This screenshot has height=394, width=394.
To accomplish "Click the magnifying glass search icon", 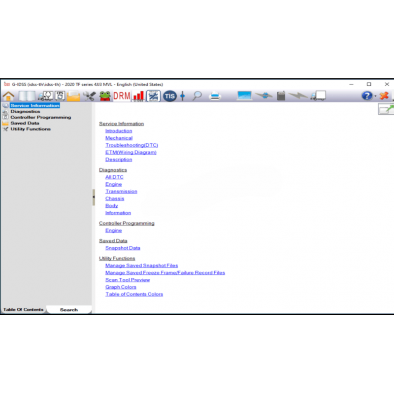I will coord(197,96).
